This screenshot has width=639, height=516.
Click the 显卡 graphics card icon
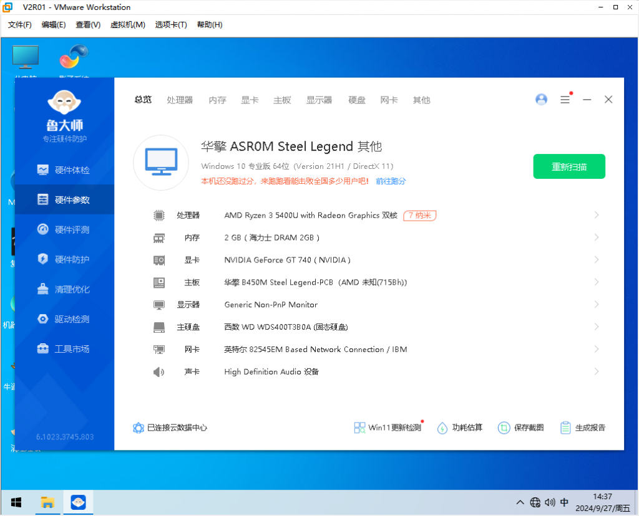pos(159,260)
